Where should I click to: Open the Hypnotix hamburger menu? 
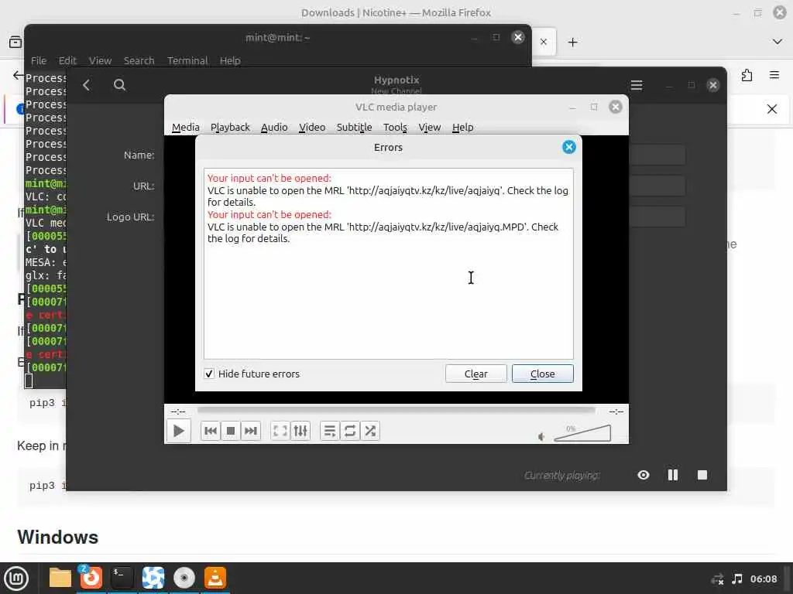pyautogui.click(x=637, y=85)
